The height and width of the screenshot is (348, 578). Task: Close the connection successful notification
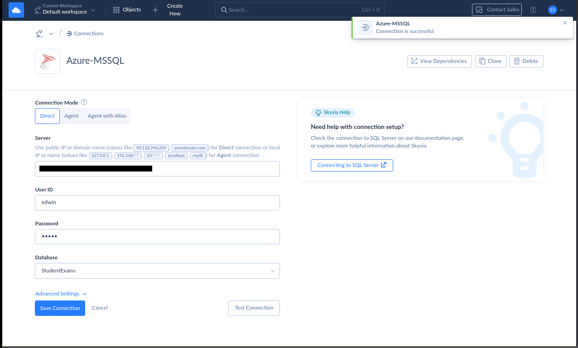tap(565, 23)
